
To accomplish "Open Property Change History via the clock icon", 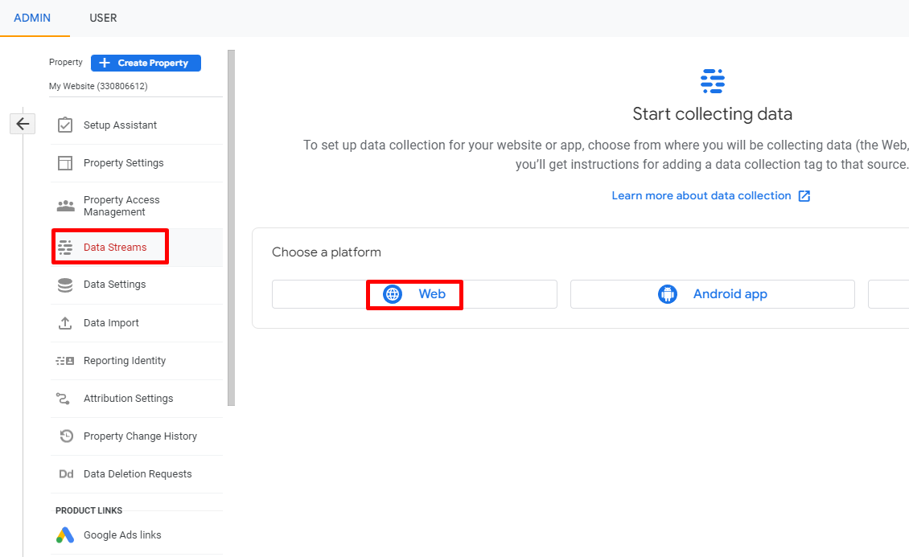I will pyautogui.click(x=66, y=436).
